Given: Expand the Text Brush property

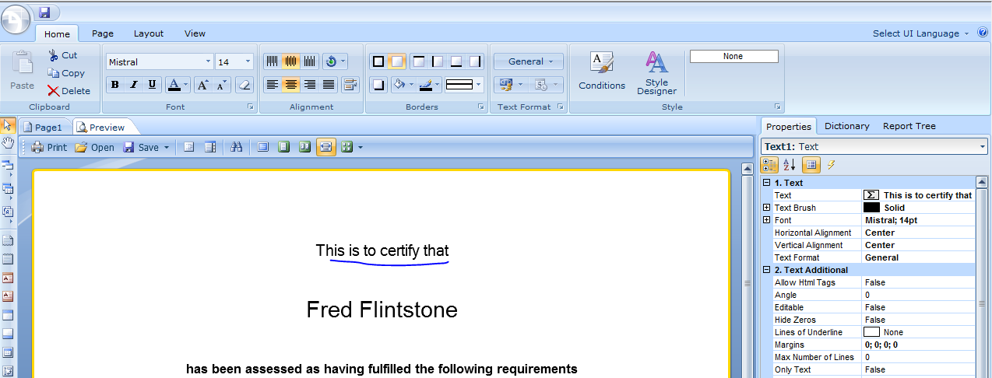Looking at the screenshot, I should point(766,208).
